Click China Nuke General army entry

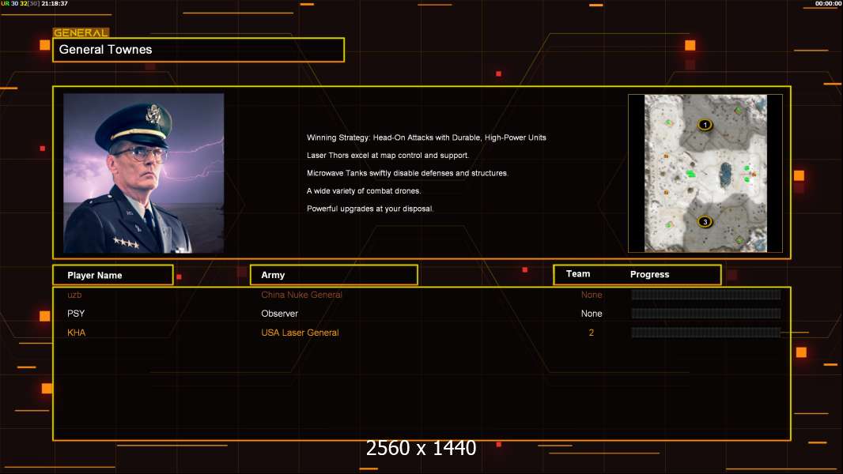coord(301,295)
